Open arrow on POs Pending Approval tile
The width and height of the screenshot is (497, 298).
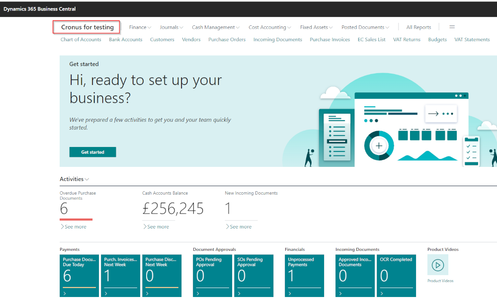click(x=198, y=294)
